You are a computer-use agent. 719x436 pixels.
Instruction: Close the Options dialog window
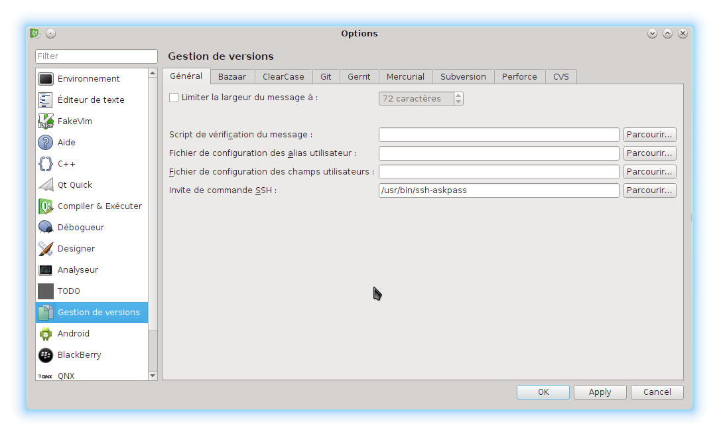[683, 33]
